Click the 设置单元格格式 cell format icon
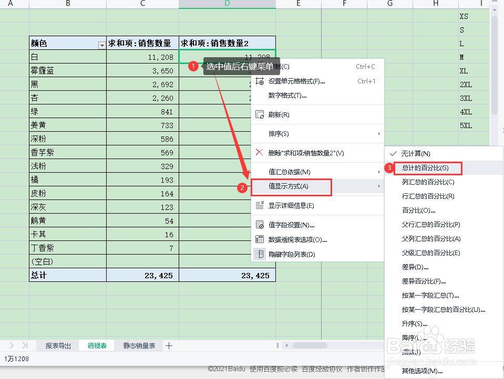 tap(259, 80)
